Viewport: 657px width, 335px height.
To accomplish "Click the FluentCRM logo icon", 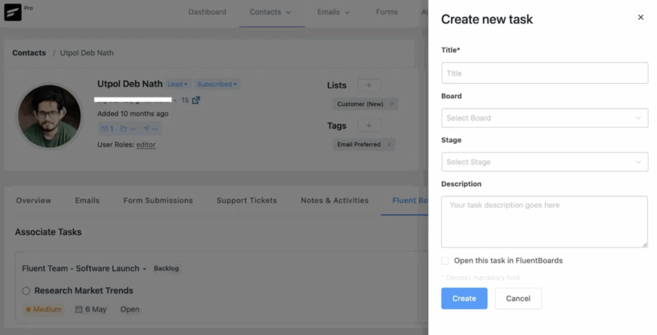I will coord(13,12).
